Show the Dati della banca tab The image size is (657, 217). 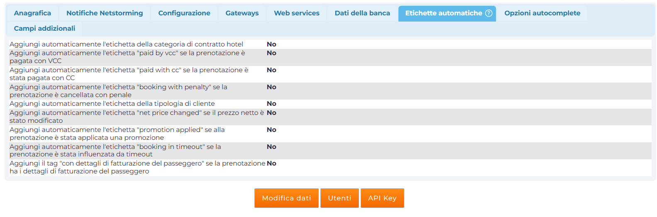tap(362, 13)
